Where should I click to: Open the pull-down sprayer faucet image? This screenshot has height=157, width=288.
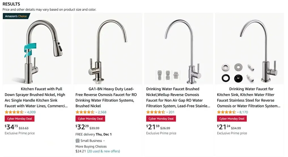pos(37,49)
